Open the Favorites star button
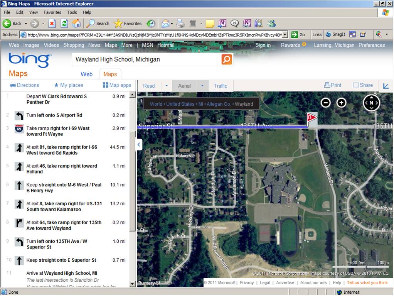 pyautogui.click(x=128, y=24)
